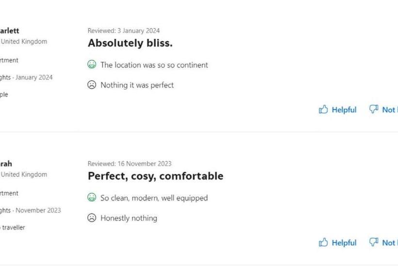The width and height of the screenshot is (398, 272).
Task: Click green smiley beside 'The location was so so continent'
Action: [x=92, y=65]
